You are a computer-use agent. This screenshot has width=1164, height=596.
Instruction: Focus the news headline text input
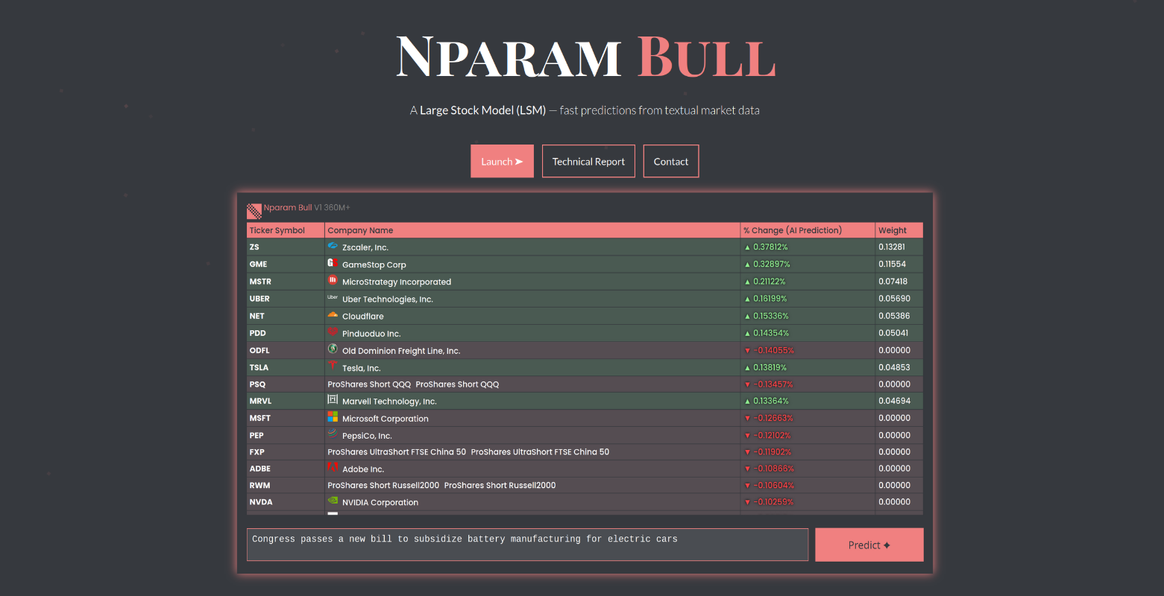(527, 545)
